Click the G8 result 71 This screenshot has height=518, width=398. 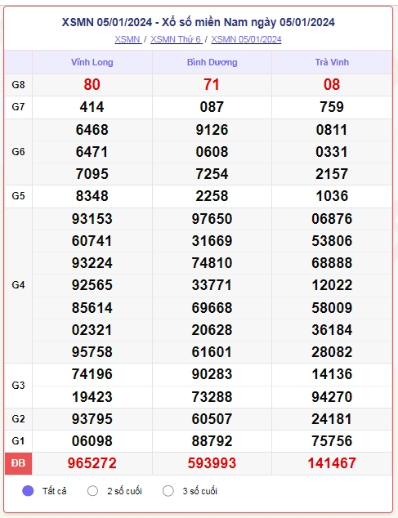[212, 85]
